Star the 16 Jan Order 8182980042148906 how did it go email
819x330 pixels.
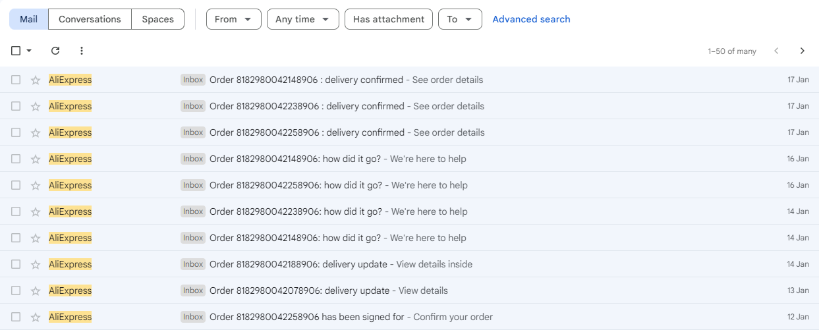(x=36, y=159)
